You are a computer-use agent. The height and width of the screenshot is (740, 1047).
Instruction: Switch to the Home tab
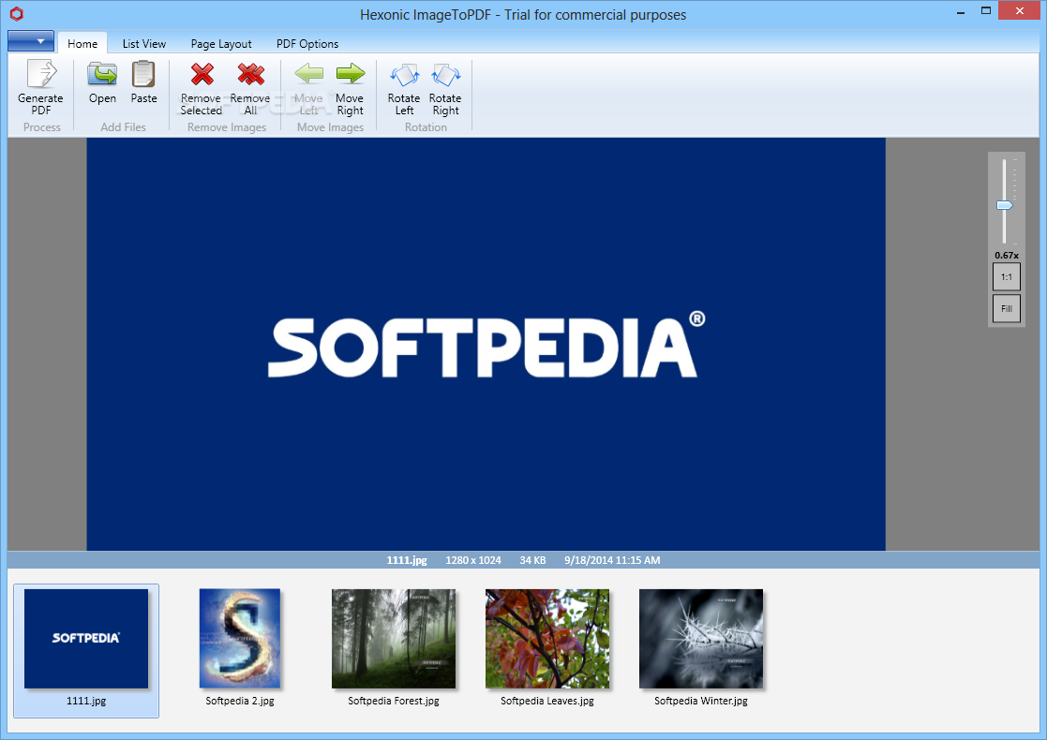[82, 43]
